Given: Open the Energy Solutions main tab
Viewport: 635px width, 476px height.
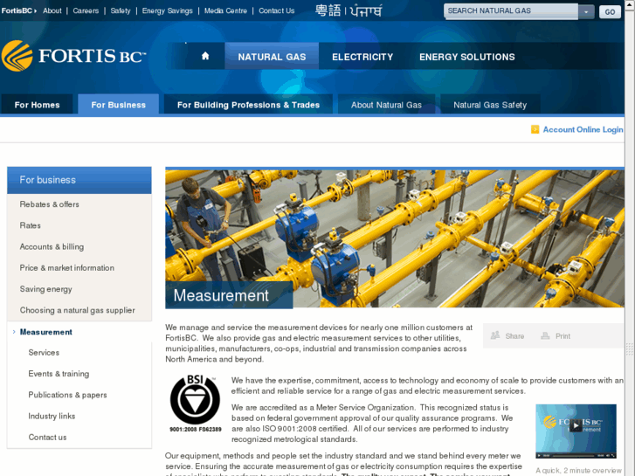Looking at the screenshot, I should [467, 57].
